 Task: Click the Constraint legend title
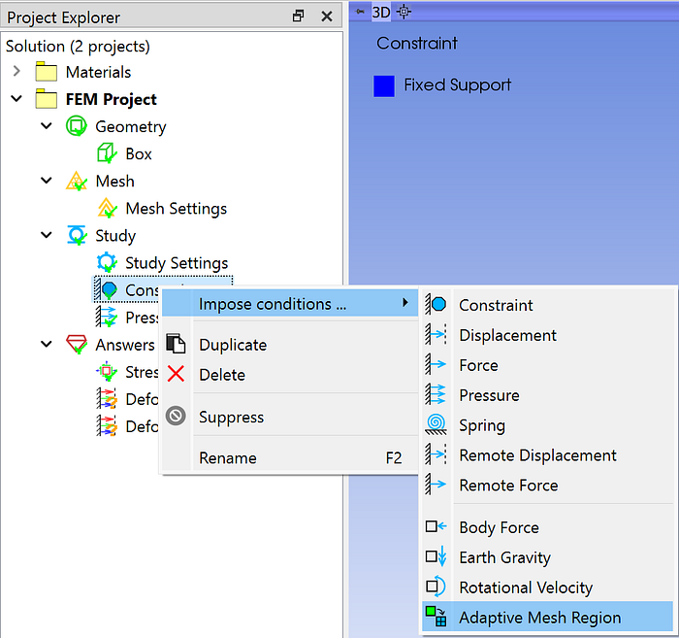click(x=416, y=44)
